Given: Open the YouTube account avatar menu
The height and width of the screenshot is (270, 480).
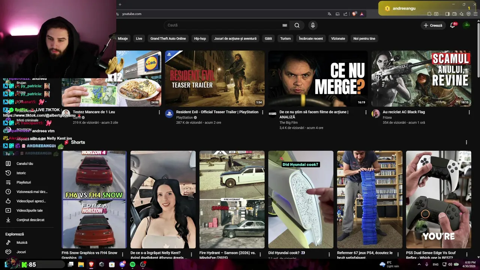Looking at the screenshot, I should tap(466, 25).
